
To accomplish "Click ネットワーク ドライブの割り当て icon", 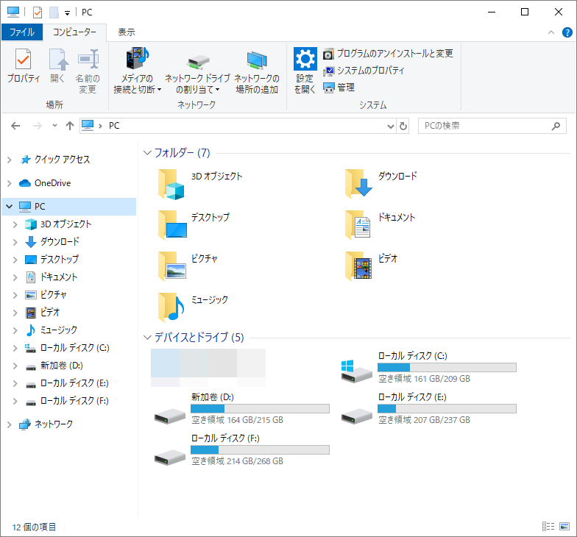I will pos(197,62).
